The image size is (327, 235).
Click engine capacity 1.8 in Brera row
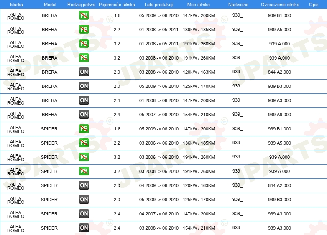[x=117, y=15]
